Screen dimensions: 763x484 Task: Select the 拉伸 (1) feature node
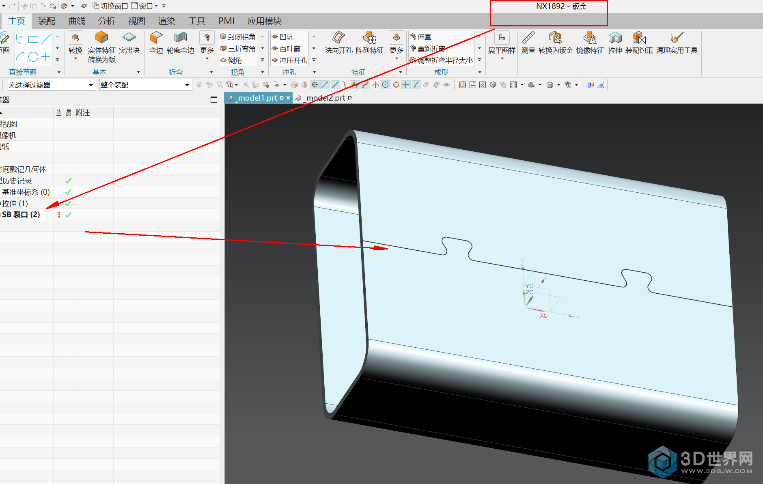[15, 203]
